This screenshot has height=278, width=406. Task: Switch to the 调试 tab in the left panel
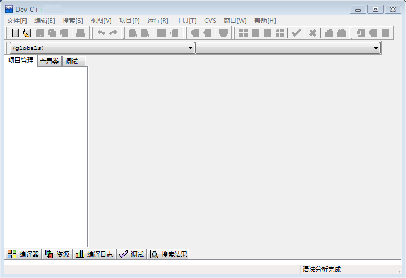[x=74, y=62]
